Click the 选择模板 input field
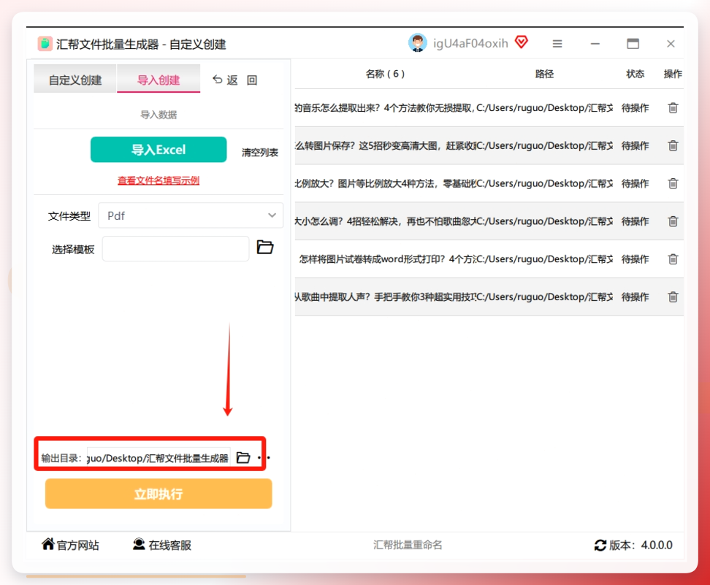The height and width of the screenshot is (585, 710). point(176,248)
